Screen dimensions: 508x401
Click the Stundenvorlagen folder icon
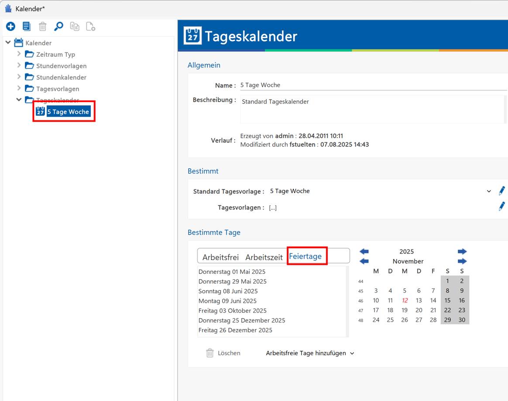30,66
